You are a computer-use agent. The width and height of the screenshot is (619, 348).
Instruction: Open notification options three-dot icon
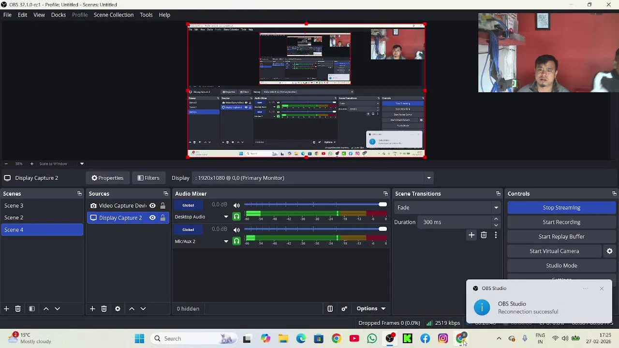[586, 289]
